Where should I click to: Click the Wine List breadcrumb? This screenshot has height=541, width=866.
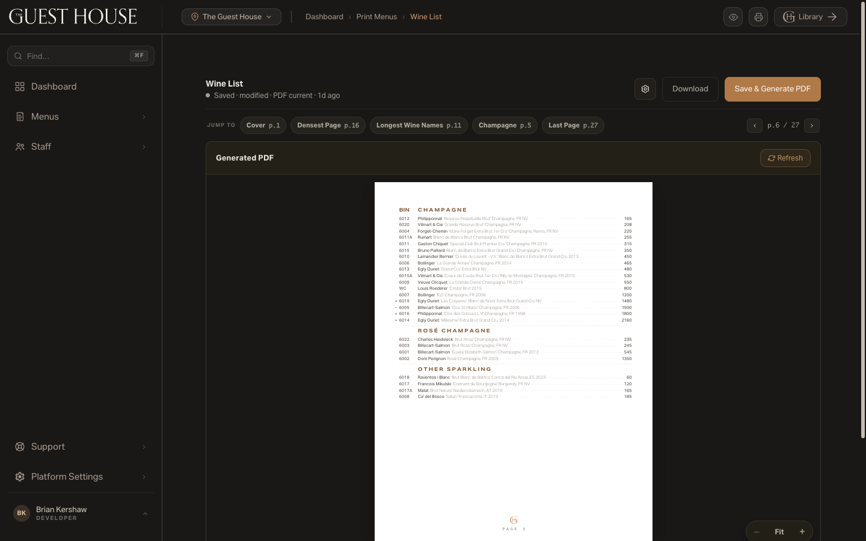[426, 17]
